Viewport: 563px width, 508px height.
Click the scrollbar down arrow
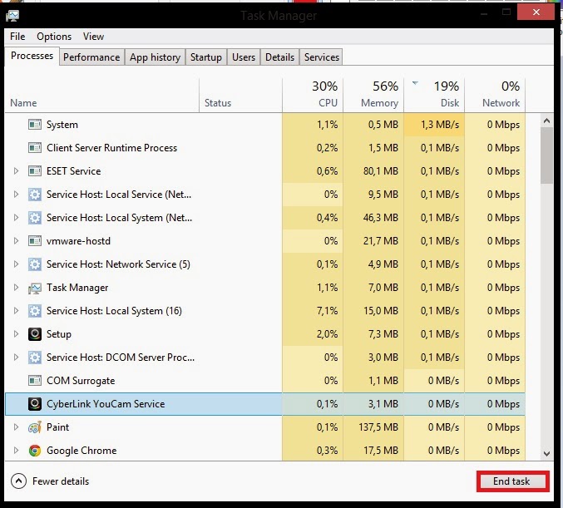coord(547,454)
